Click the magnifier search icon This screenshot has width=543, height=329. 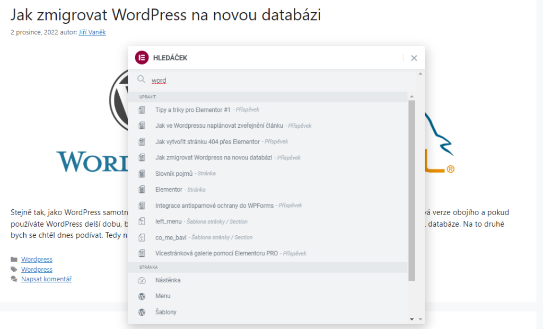[x=141, y=79]
